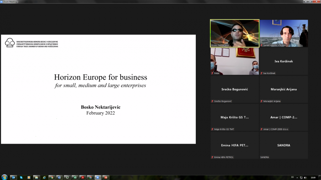Open File Explorer from the taskbar
Image resolution: width=321 pixels, height=180 pixels.
click(x=36, y=178)
